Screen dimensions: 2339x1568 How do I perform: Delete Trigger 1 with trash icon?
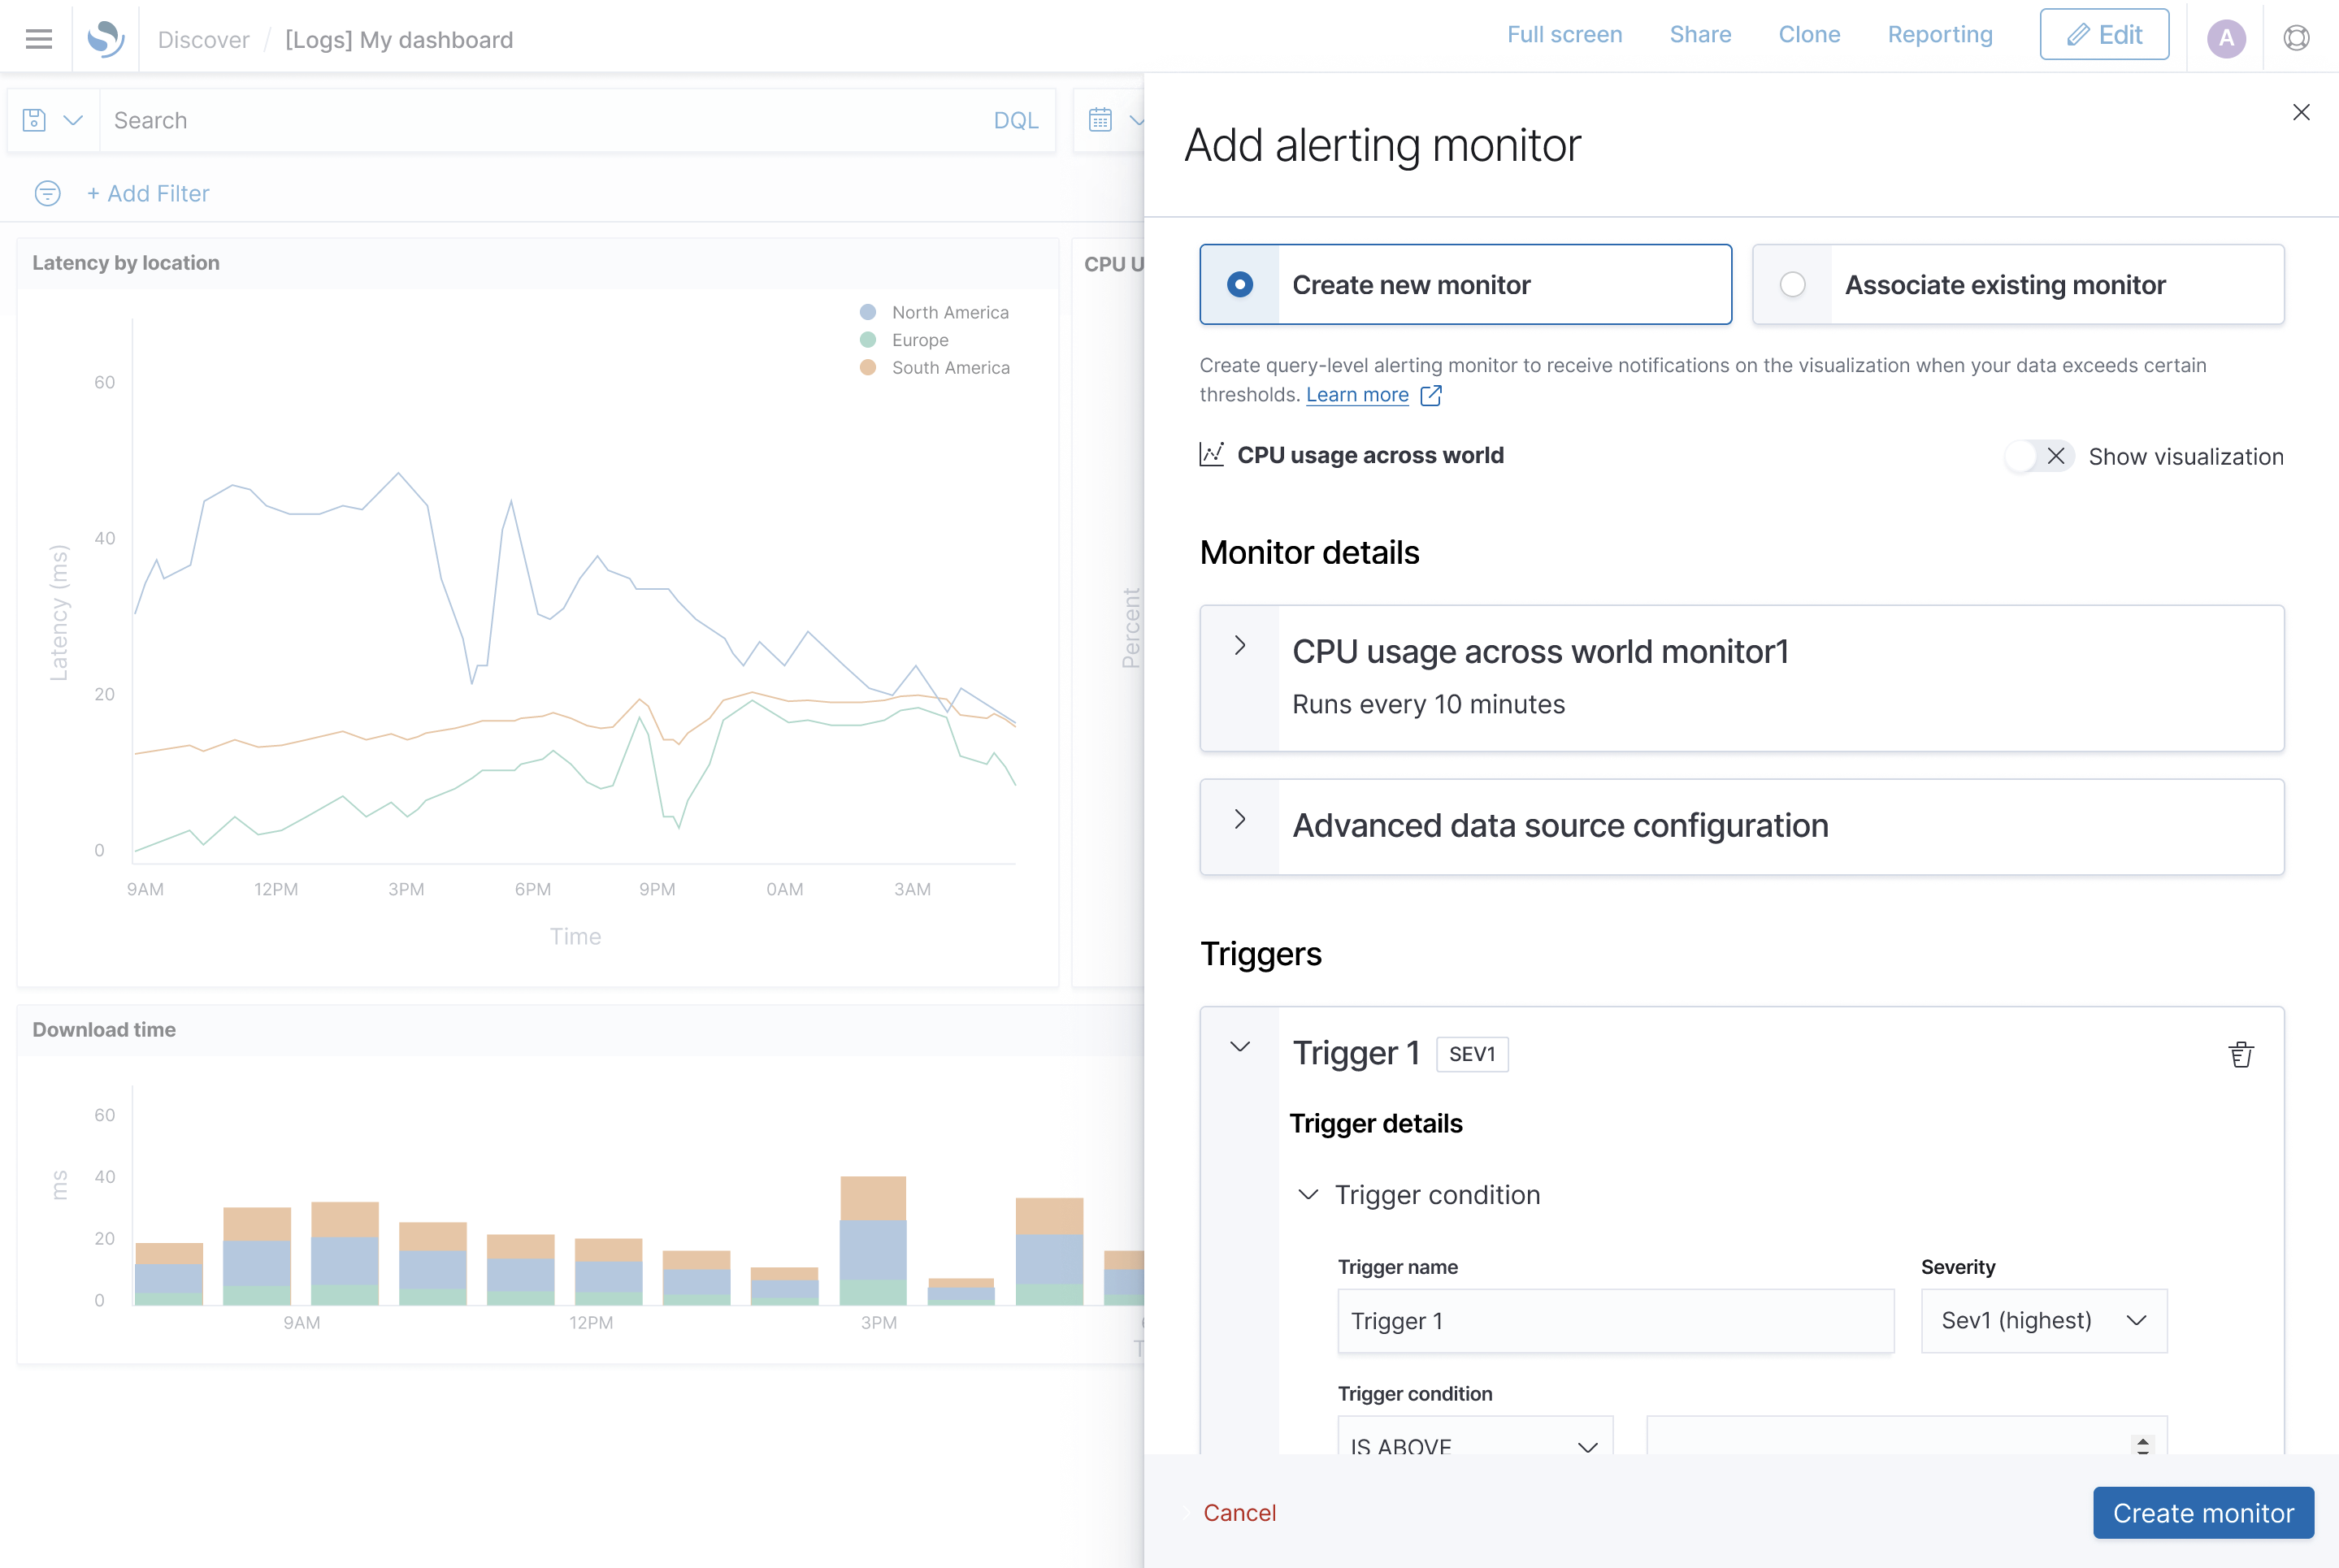(x=2241, y=1054)
